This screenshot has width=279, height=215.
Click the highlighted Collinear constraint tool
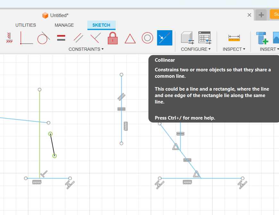coord(165,38)
